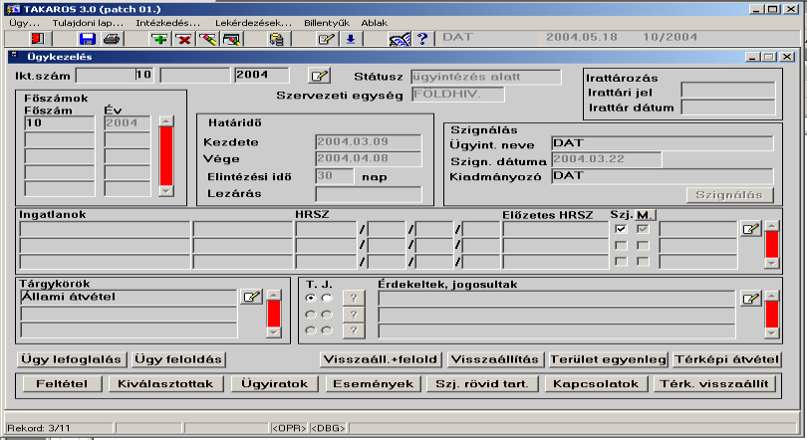Click the Érdekeltek scrollbar up arrow
Screen dimensions: 807x440
pyautogui.click(x=772, y=296)
